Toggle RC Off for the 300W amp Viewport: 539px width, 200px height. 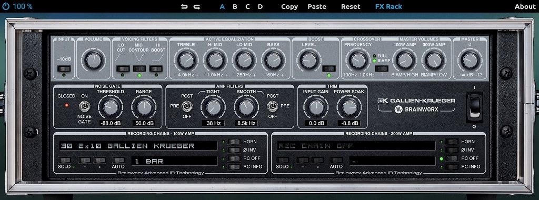[452, 158]
